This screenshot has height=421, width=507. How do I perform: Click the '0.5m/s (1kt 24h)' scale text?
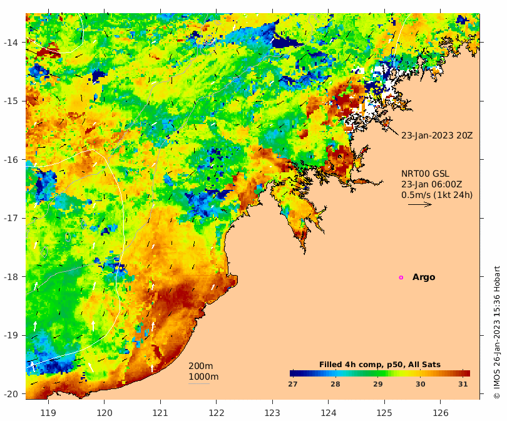click(x=437, y=195)
